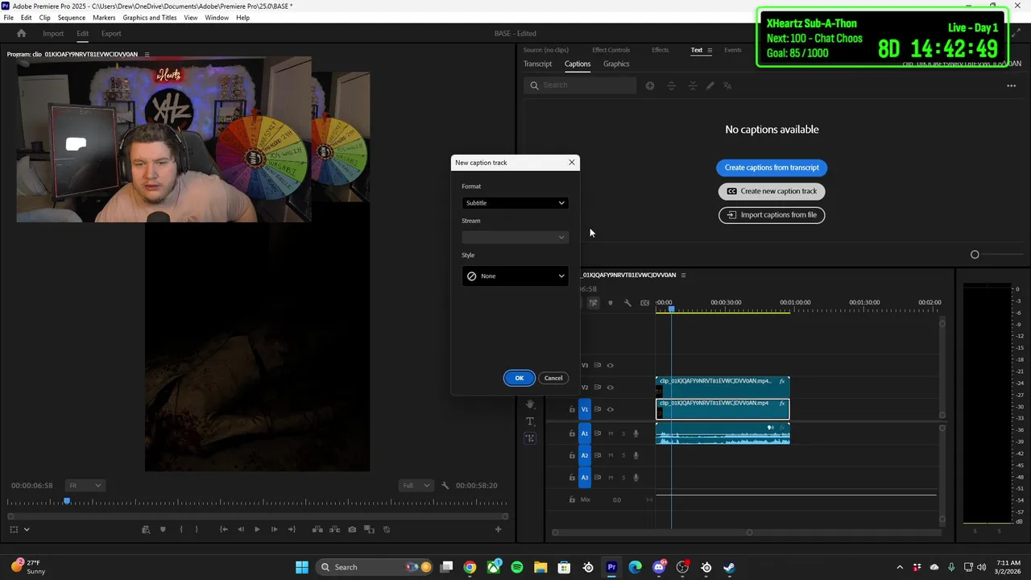This screenshot has width=1031, height=580.
Task: Click Add Marker icon in the timeline
Action: click(610, 303)
